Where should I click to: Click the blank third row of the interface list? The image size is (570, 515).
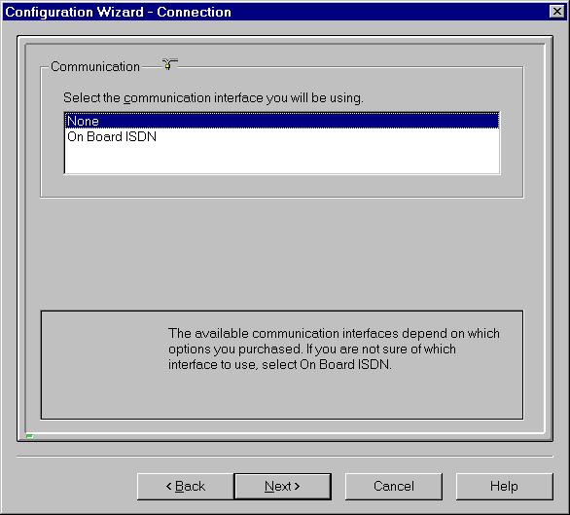(x=281, y=152)
